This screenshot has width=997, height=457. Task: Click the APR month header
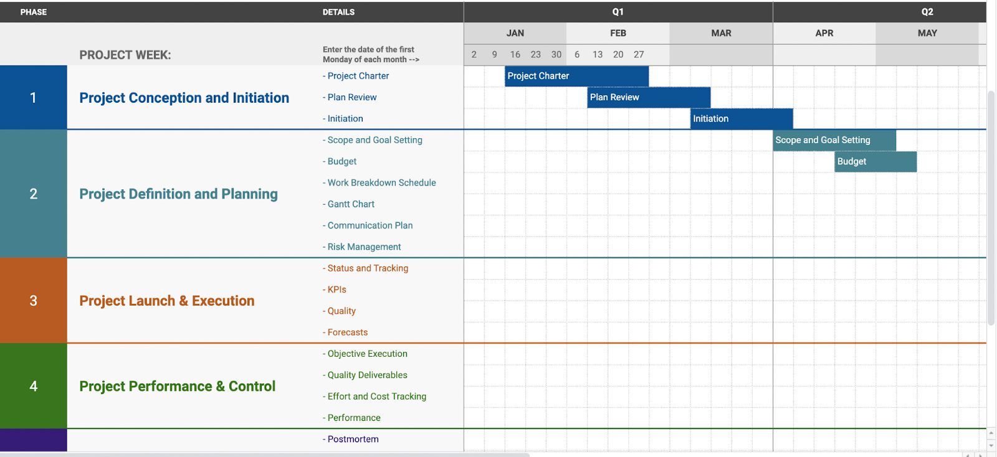pos(824,34)
